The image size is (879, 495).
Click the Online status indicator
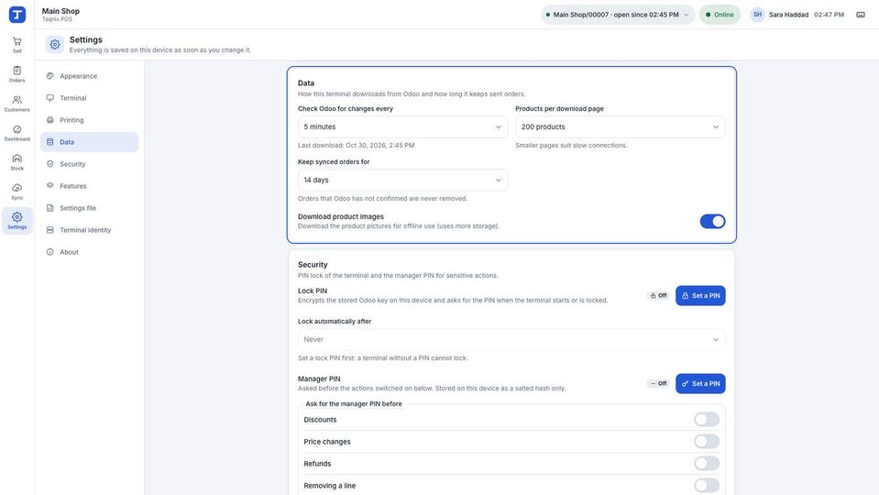[x=720, y=15]
